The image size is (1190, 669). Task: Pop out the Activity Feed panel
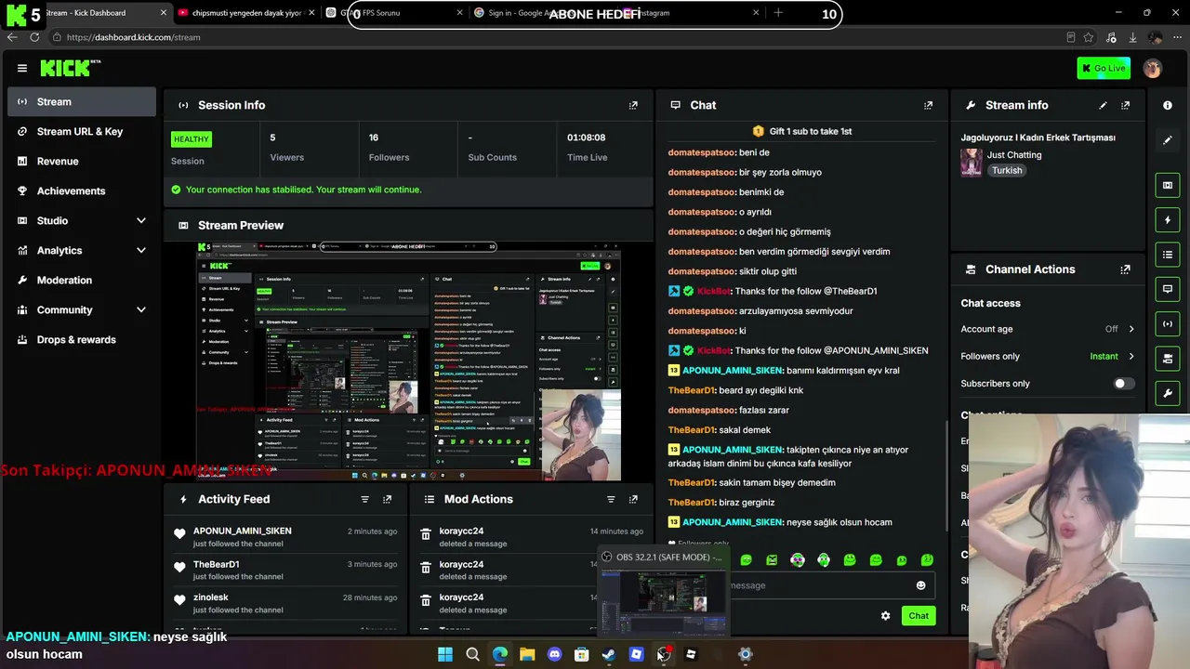click(x=387, y=499)
